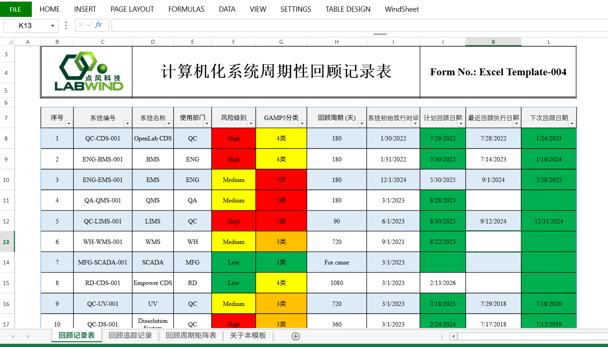Open the FORMULAS ribbon tab

[186, 9]
